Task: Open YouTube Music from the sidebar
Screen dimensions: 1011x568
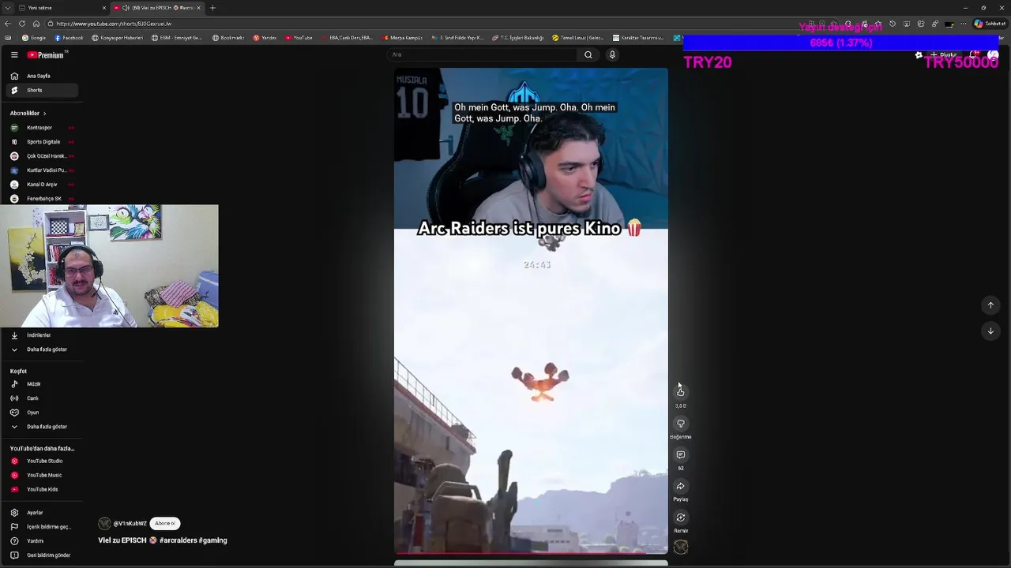Action: coord(42,476)
